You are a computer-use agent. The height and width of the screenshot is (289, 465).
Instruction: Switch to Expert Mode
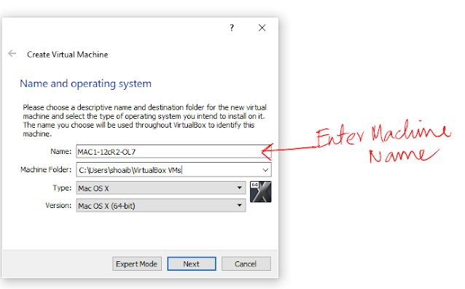click(x=137, y=263)
